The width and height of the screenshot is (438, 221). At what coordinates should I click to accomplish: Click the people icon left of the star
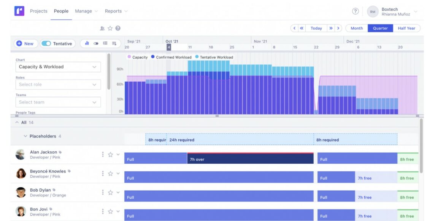point(102,28)
